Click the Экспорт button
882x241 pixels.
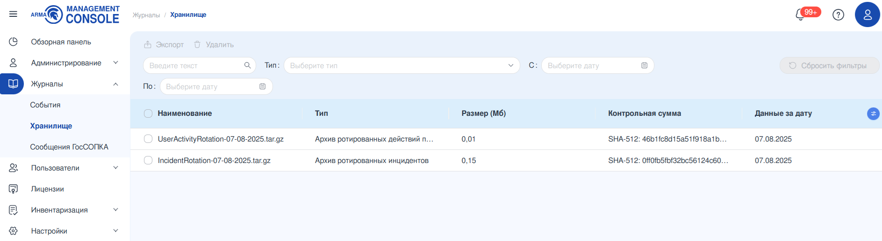pos(164,45)
